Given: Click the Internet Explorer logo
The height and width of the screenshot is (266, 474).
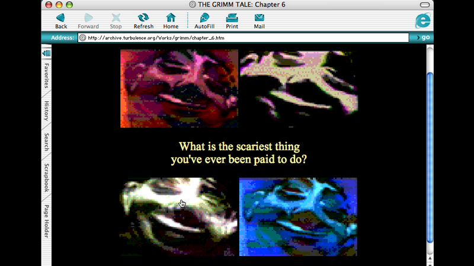Looking at the screenshot, I should [422, 20].
